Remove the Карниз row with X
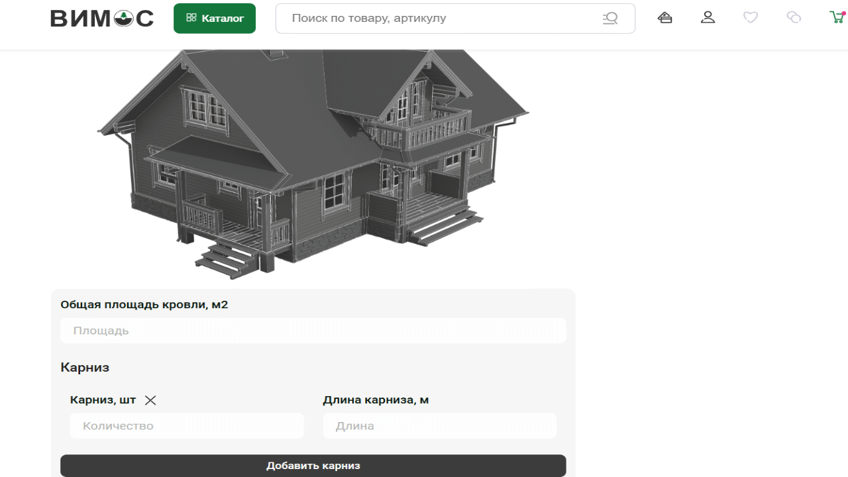 point(150,400)
